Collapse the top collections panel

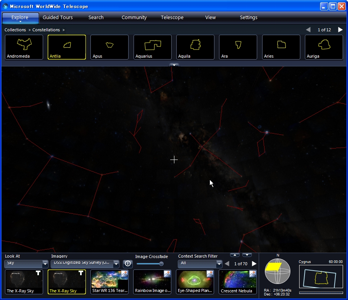pos(174,65)
